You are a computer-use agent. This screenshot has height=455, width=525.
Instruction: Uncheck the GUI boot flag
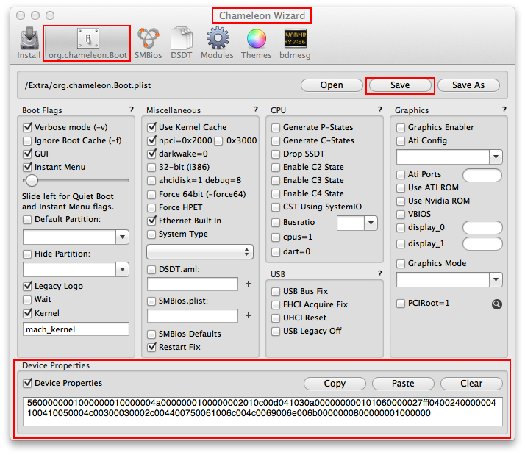click(x=27, y=154)
